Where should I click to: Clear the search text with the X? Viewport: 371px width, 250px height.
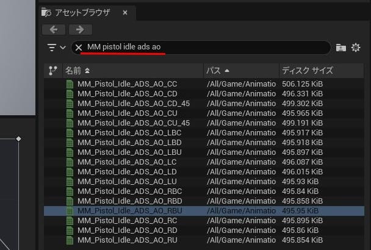[x=79, y=48]
